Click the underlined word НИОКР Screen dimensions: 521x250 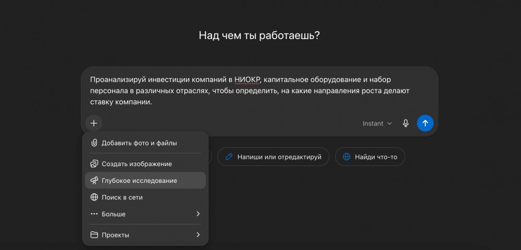click(x=247, y=80)
